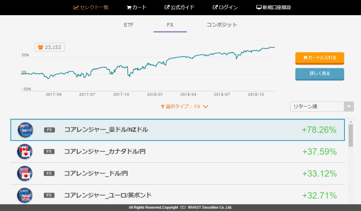
Task: Click the EU/UK flag icon
Action: point(25,195)
